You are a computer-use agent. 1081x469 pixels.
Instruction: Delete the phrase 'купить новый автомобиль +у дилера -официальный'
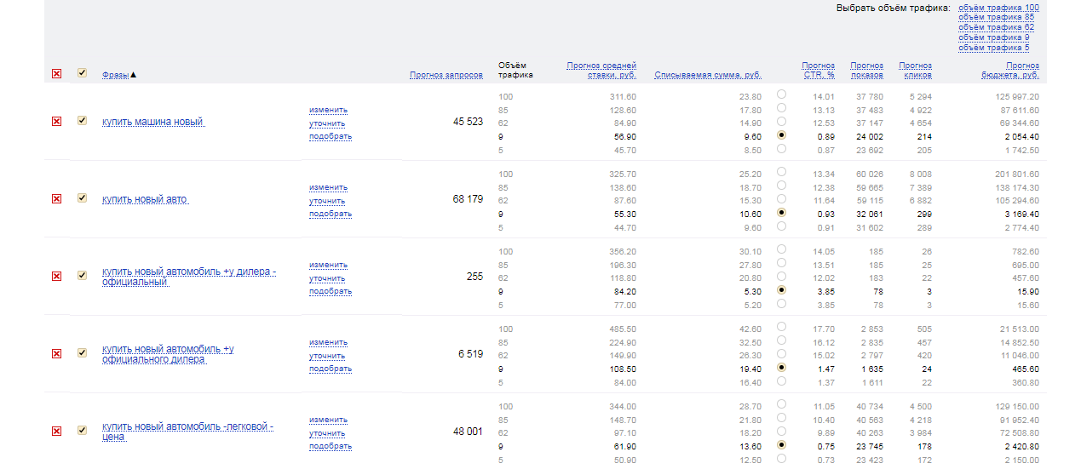click(57, 277)
